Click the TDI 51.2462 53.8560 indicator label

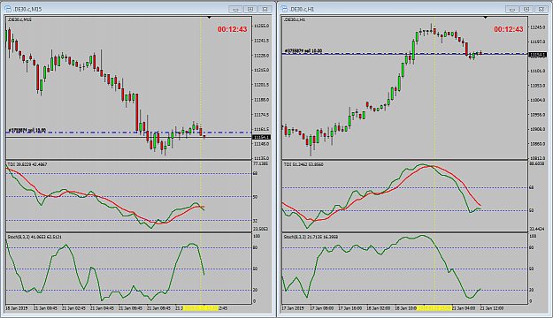click(304, 164)
